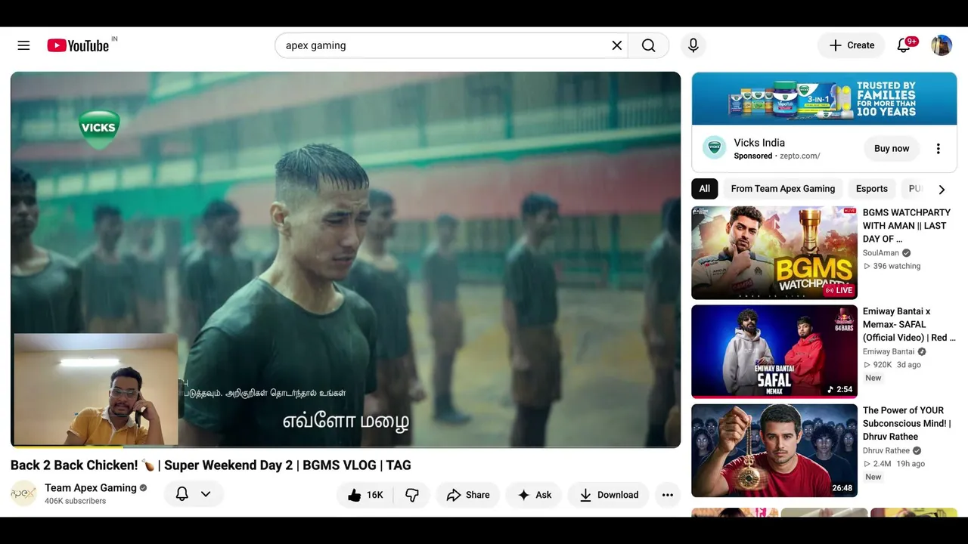Dislike this video
The height and width of the screenshot is (544, 968).
[x=412, y=495]
